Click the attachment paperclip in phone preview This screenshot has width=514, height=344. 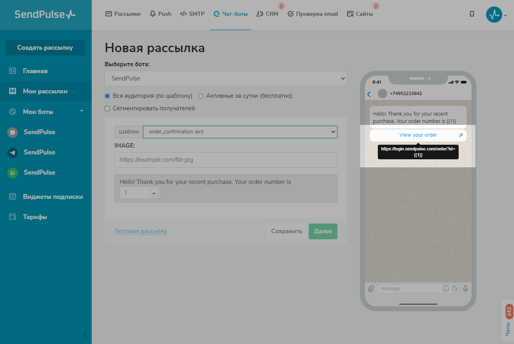[x=371, y=289]
